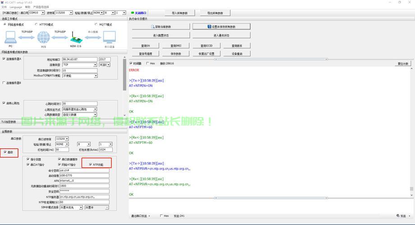Screen dimensions: 415x225
Task: Enable the 连接服务器B checkbox
Action: pyautogui.click(x=4, y=83)
